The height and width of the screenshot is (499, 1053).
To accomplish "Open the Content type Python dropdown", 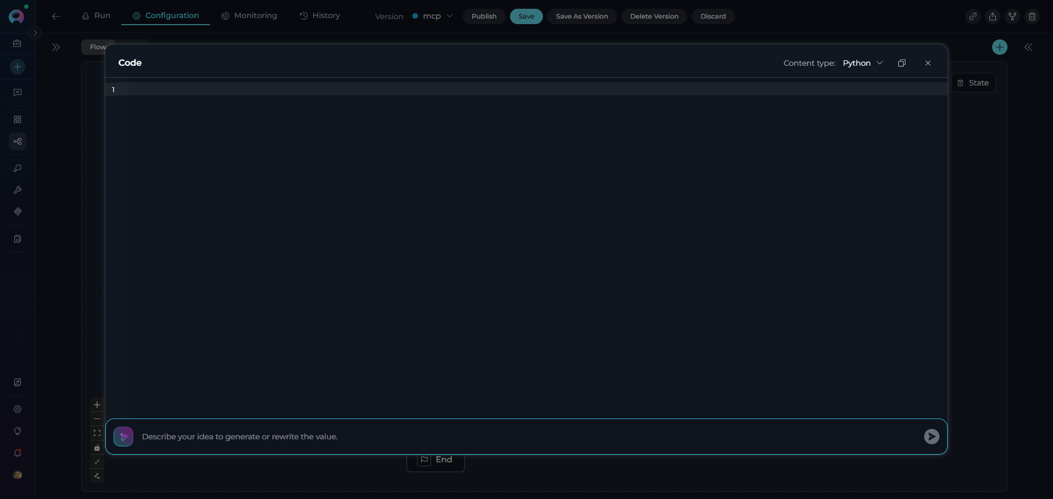I will pyautogui.click(x=862, y=63).
